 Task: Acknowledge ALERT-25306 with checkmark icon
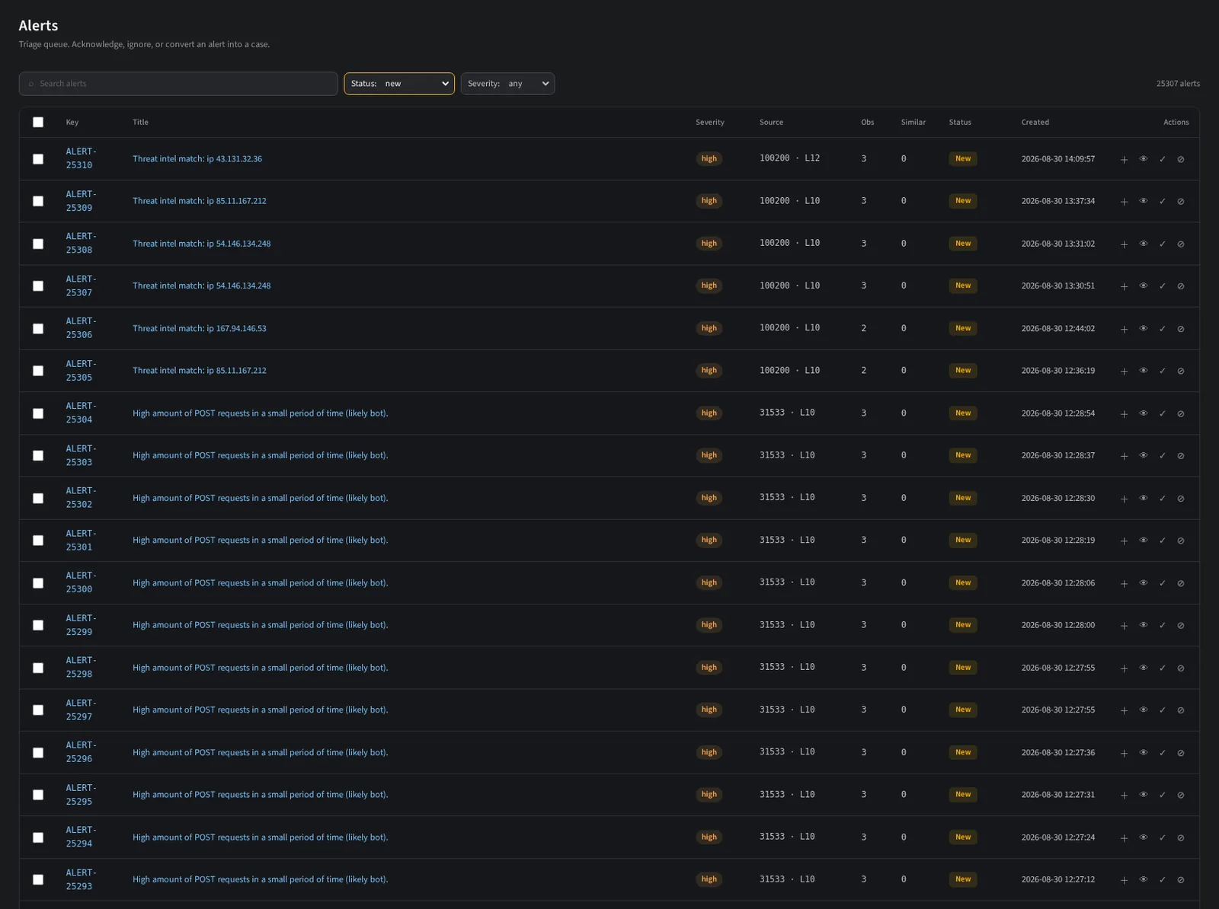(x=1163, y=329)
